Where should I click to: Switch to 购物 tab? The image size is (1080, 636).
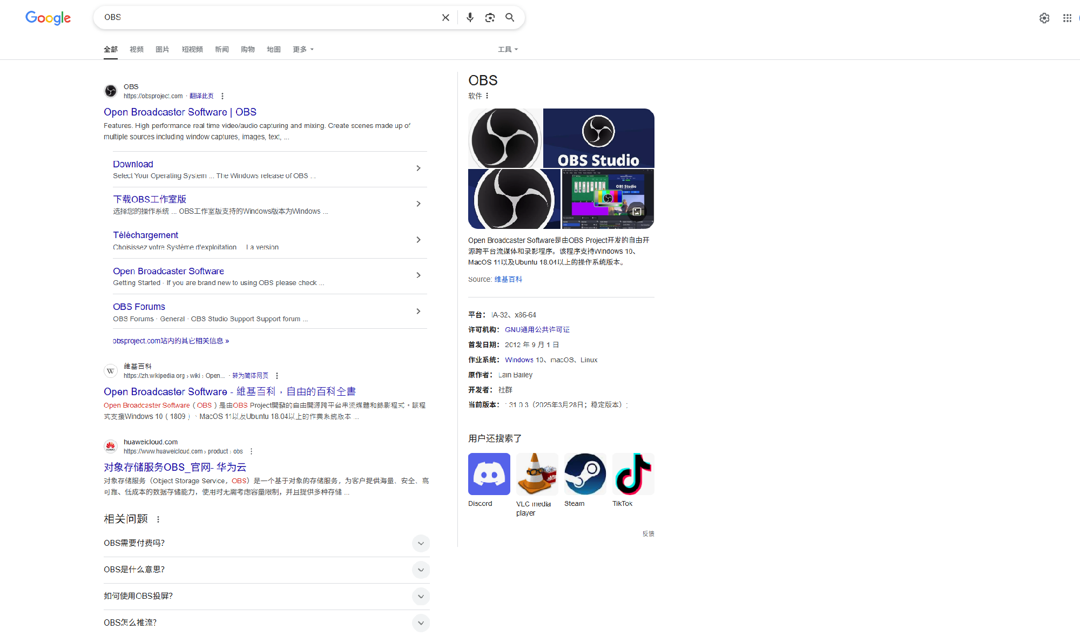(248, 49)
